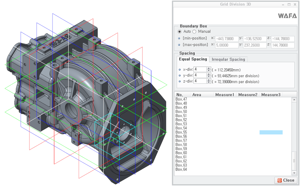Click the x-div number field
The width and height of the screenshot is (300, 186).
coord(200,69)
